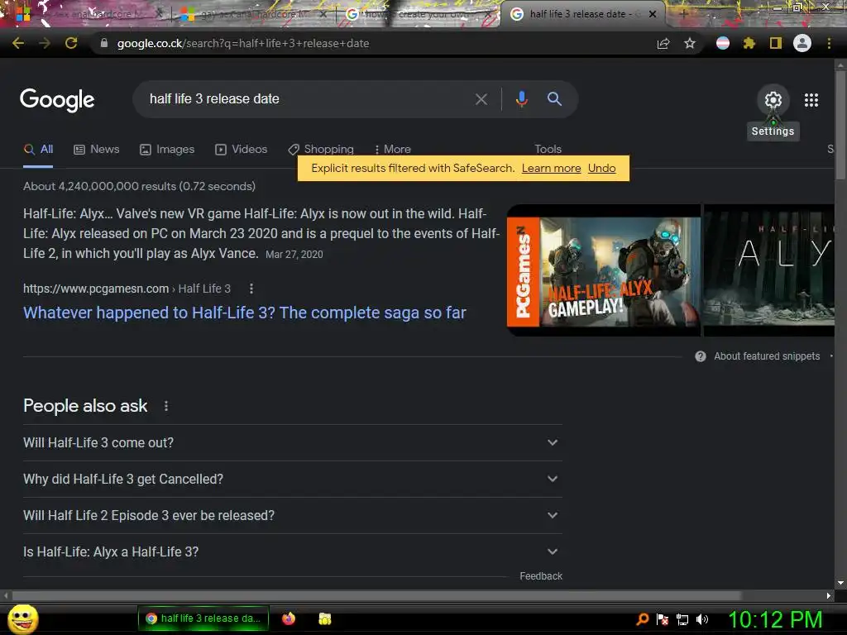Switch to the News results tab

[97, 149]
